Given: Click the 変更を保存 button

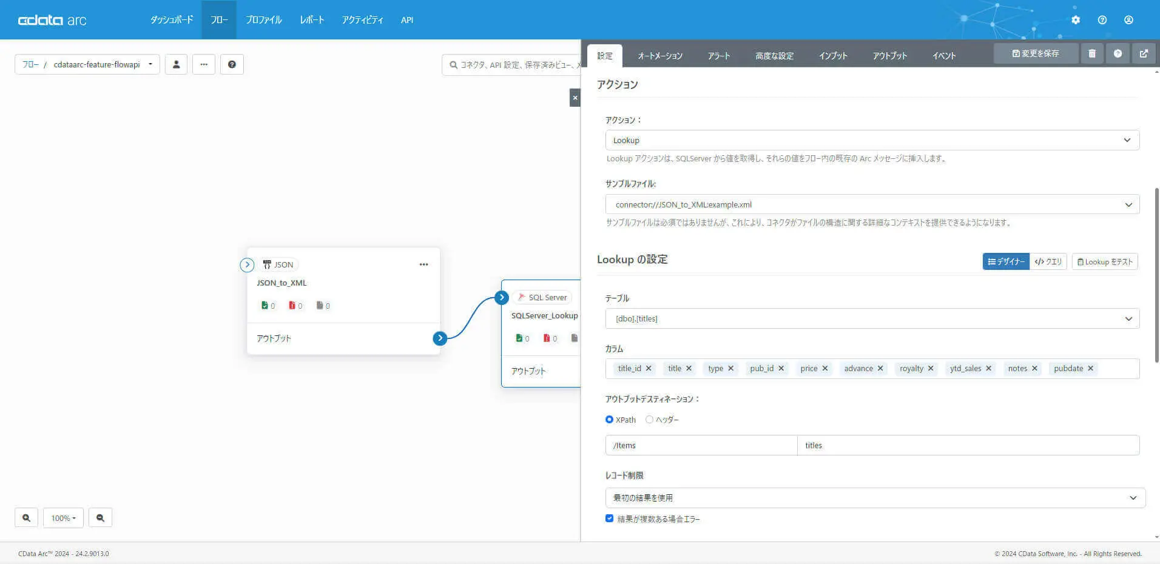Looking at the screenshot, I should coord(1036,53).
